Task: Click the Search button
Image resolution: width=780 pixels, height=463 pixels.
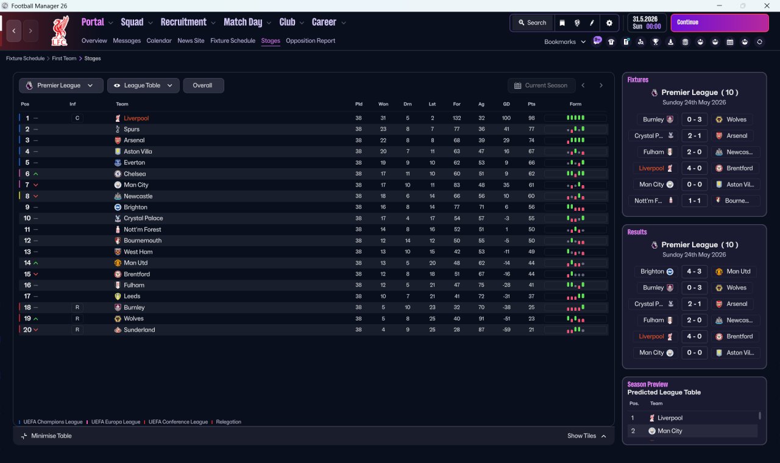Action: (532, 23)
